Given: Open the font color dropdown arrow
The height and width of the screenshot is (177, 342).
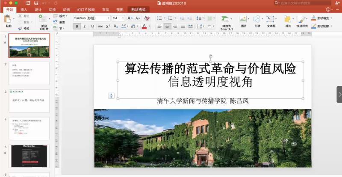Looking at the screenshot, I should (149, 27).
